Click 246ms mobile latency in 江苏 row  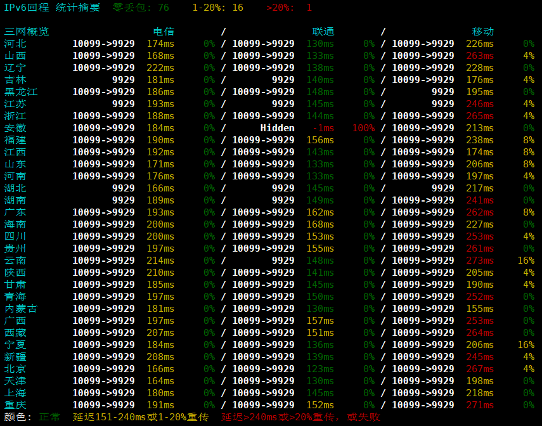click(x=480, y=104)
